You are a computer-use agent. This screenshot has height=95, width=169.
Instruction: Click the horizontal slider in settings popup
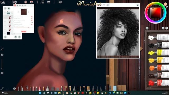point(24,28)
